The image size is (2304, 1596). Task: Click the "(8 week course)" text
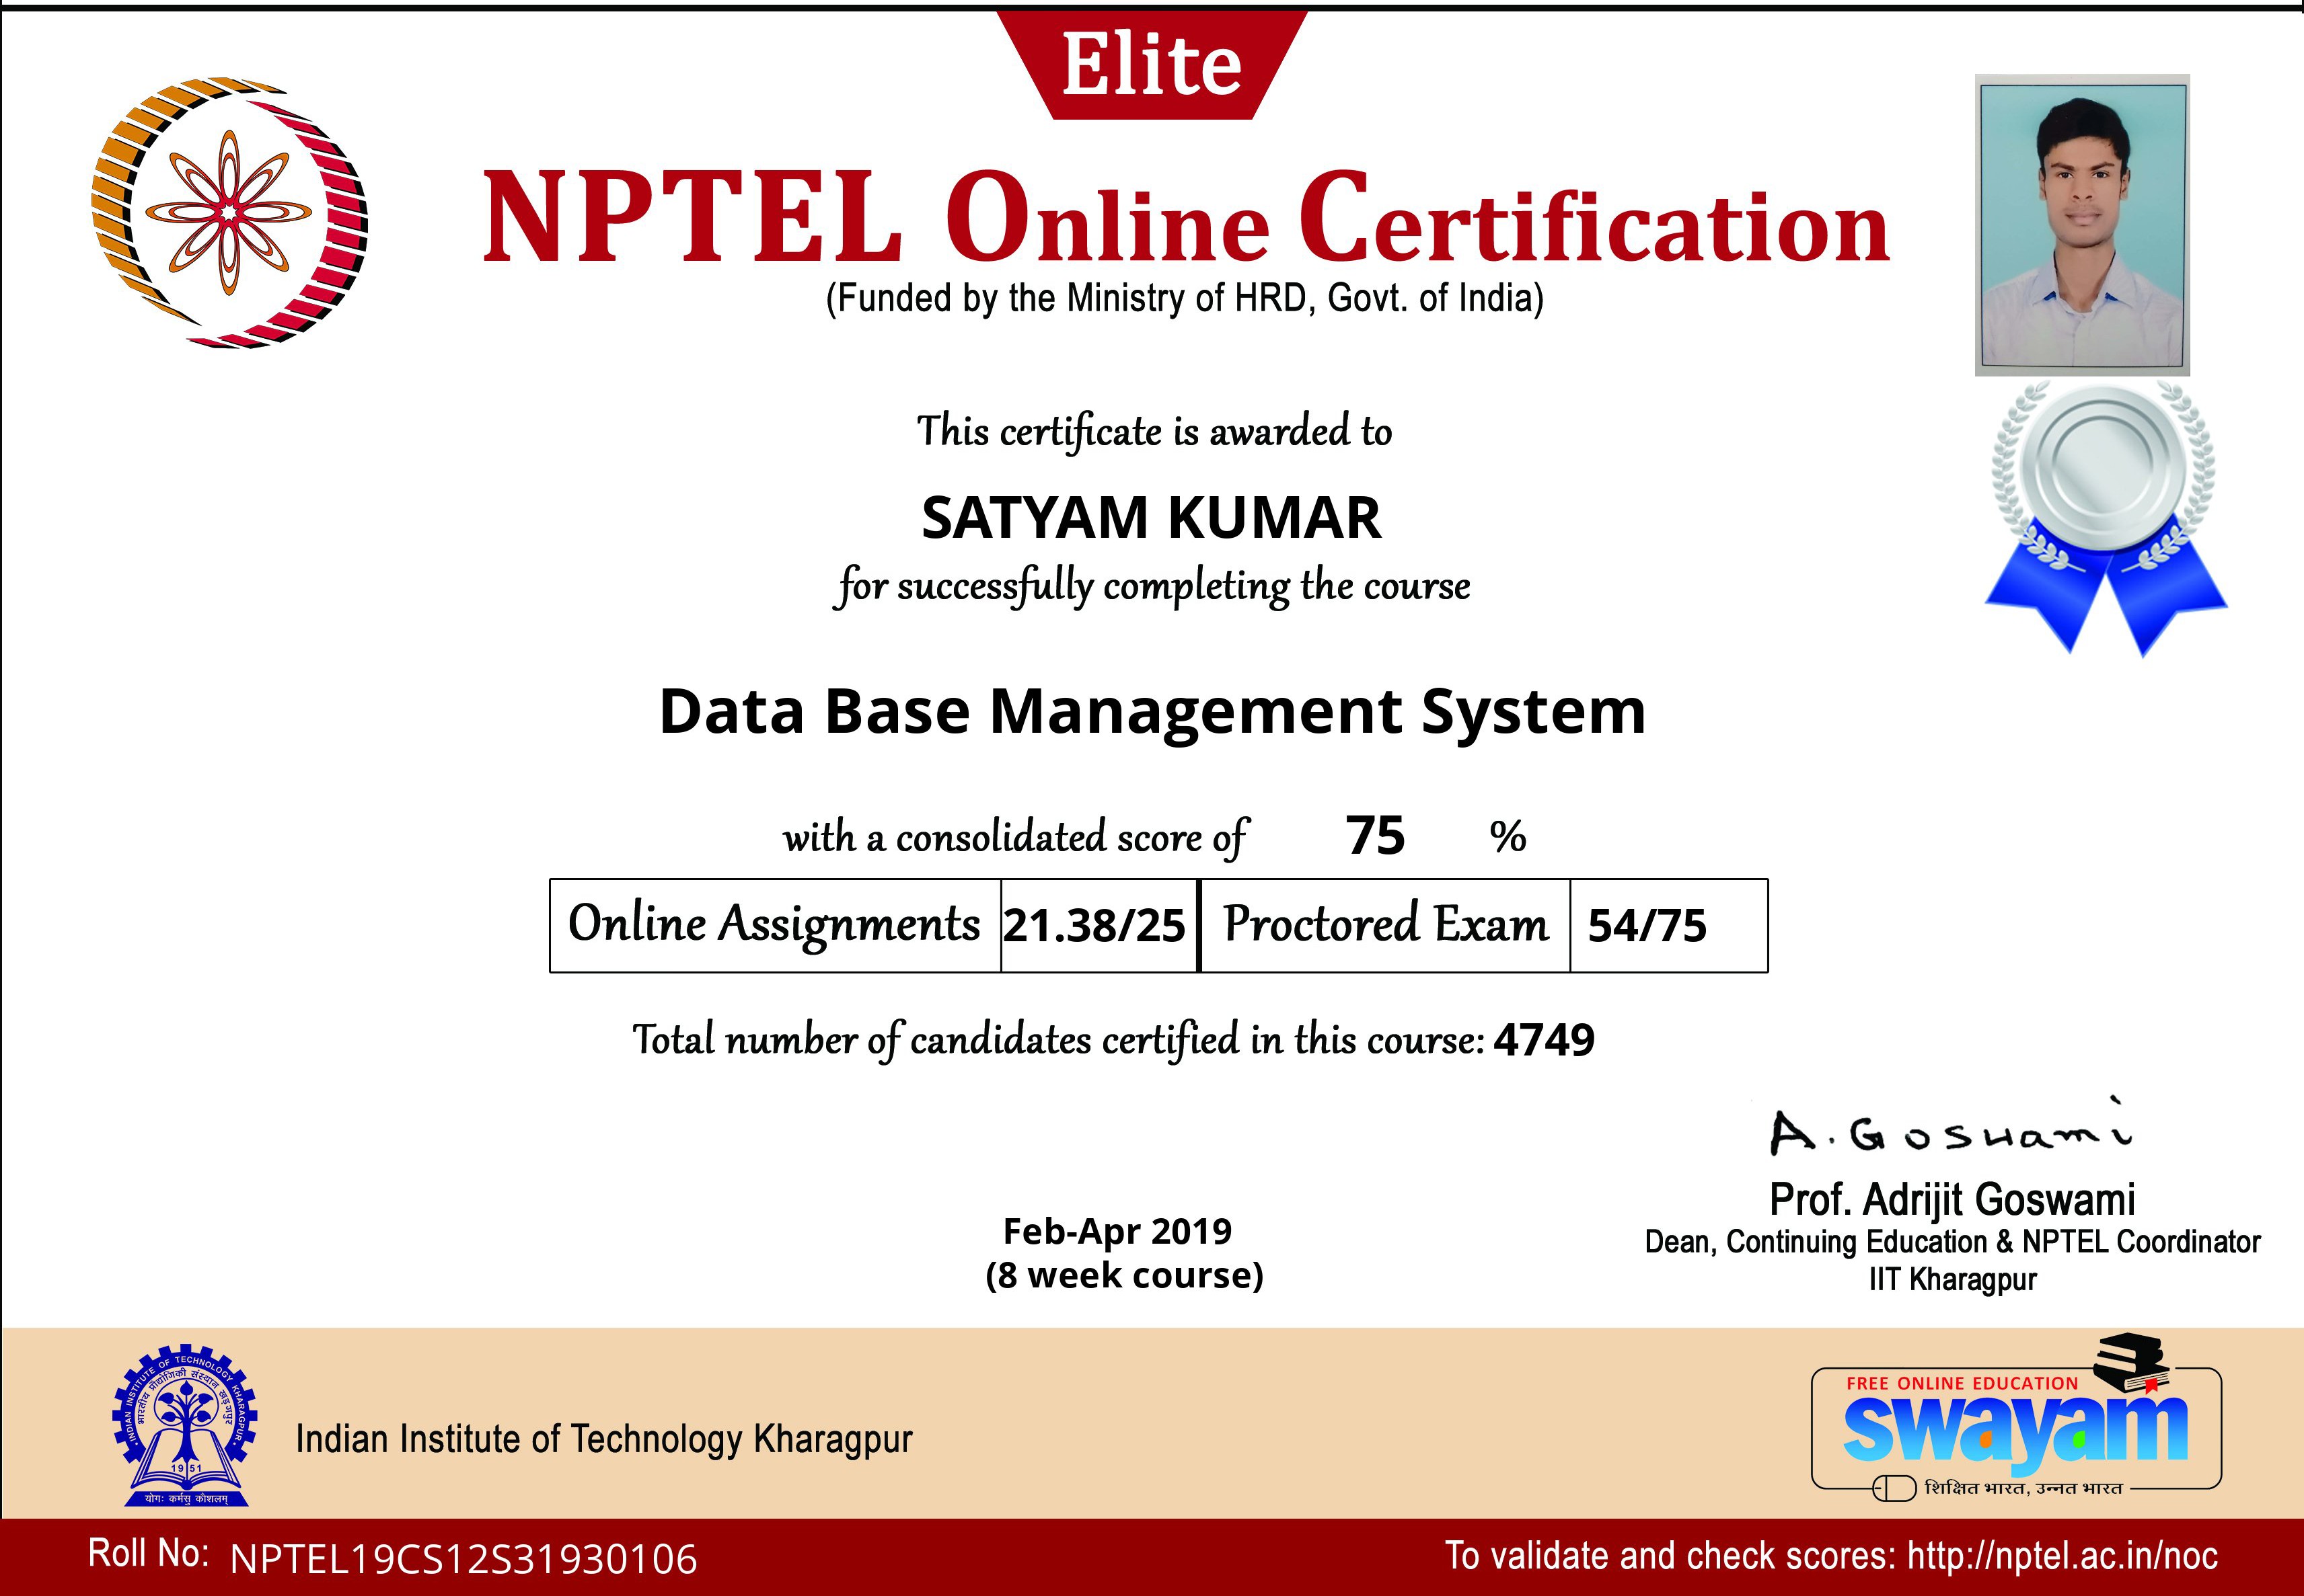click(1125, 1276)
